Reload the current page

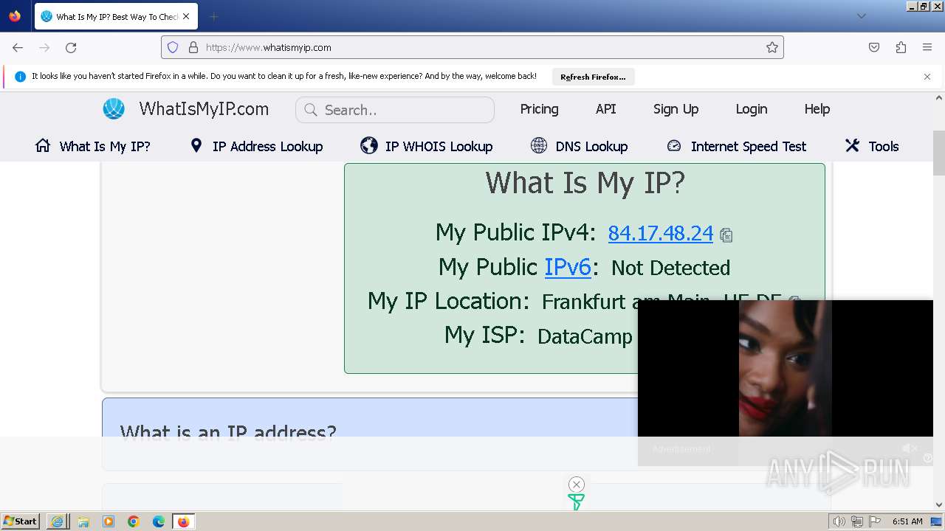click(71, 47)
